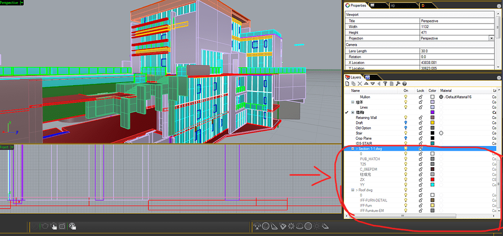Turn off the Mullion layer light bulb
The image size is (503, 236).
pyautogui.click(x=406, y=97)
